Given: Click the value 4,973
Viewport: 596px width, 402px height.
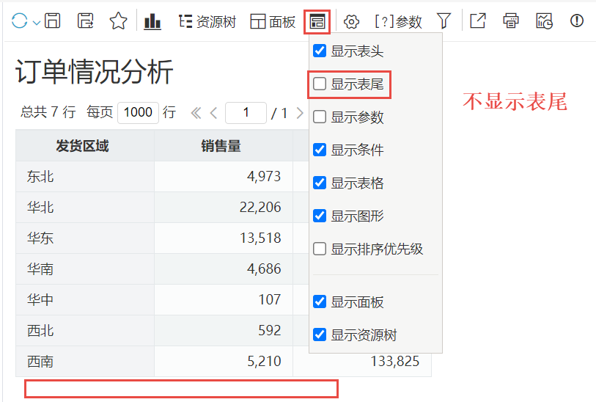Looking at the screenshot, I should [x=264, y=177].
